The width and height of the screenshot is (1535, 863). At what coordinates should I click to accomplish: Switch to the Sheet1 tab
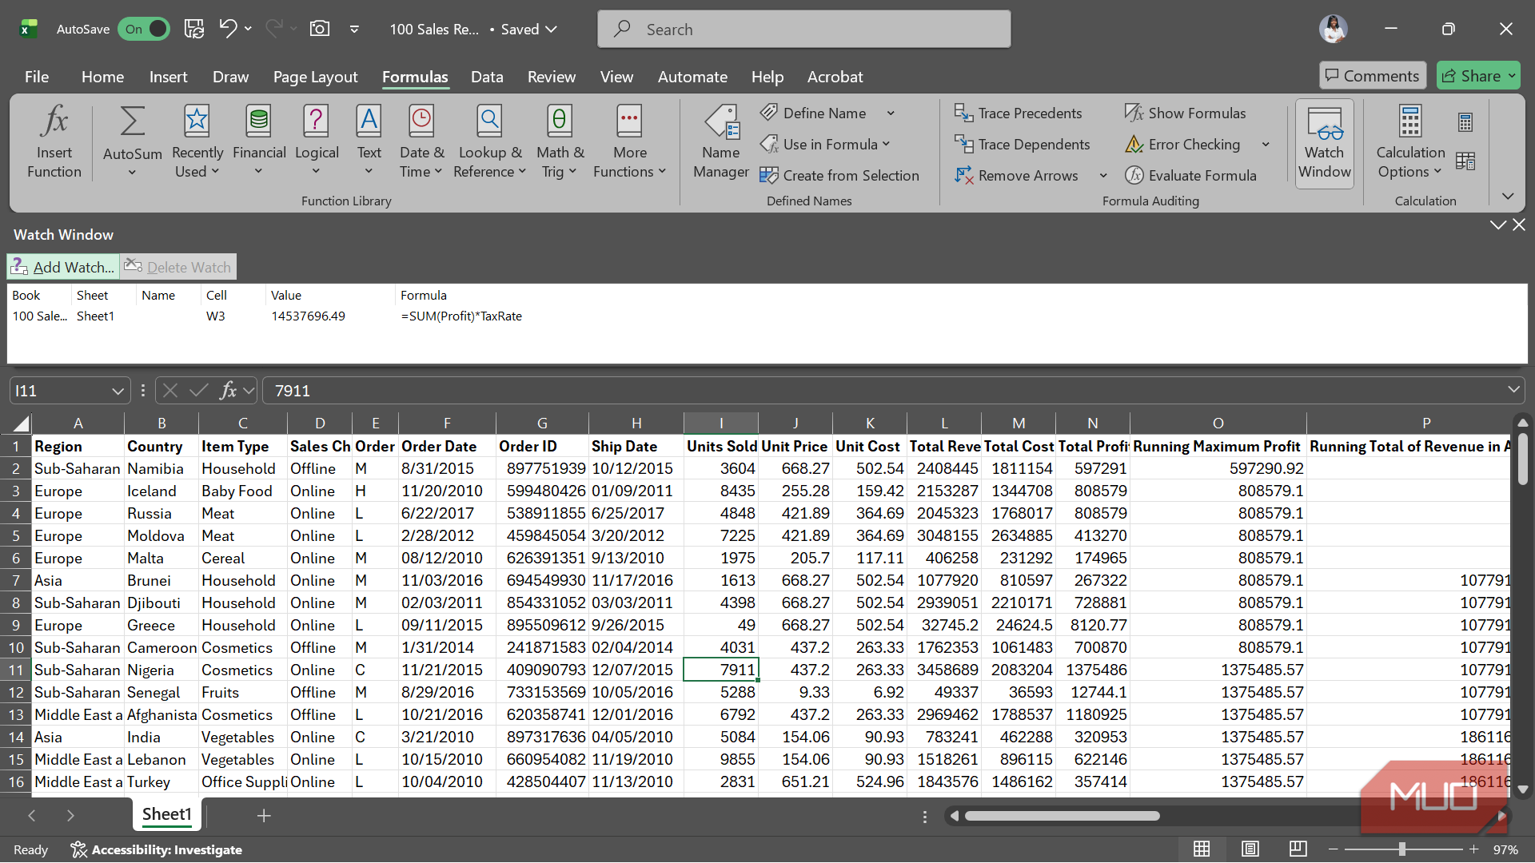click(x=166, y=814)
